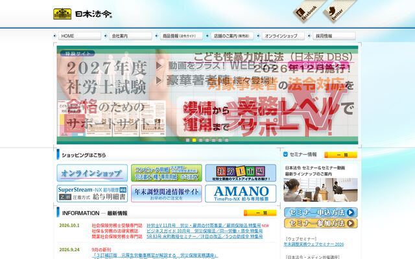Open the 社労士V 11月号 link

tap(204, 226)
